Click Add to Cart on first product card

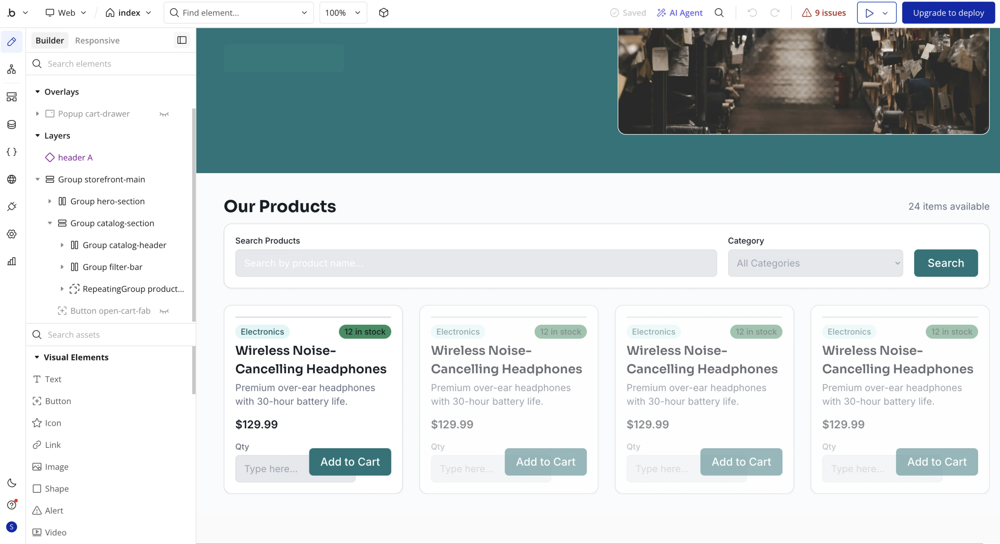click(350, 462)
